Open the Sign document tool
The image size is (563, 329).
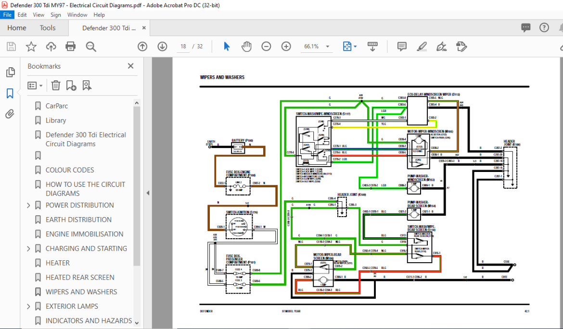(441, 47)
